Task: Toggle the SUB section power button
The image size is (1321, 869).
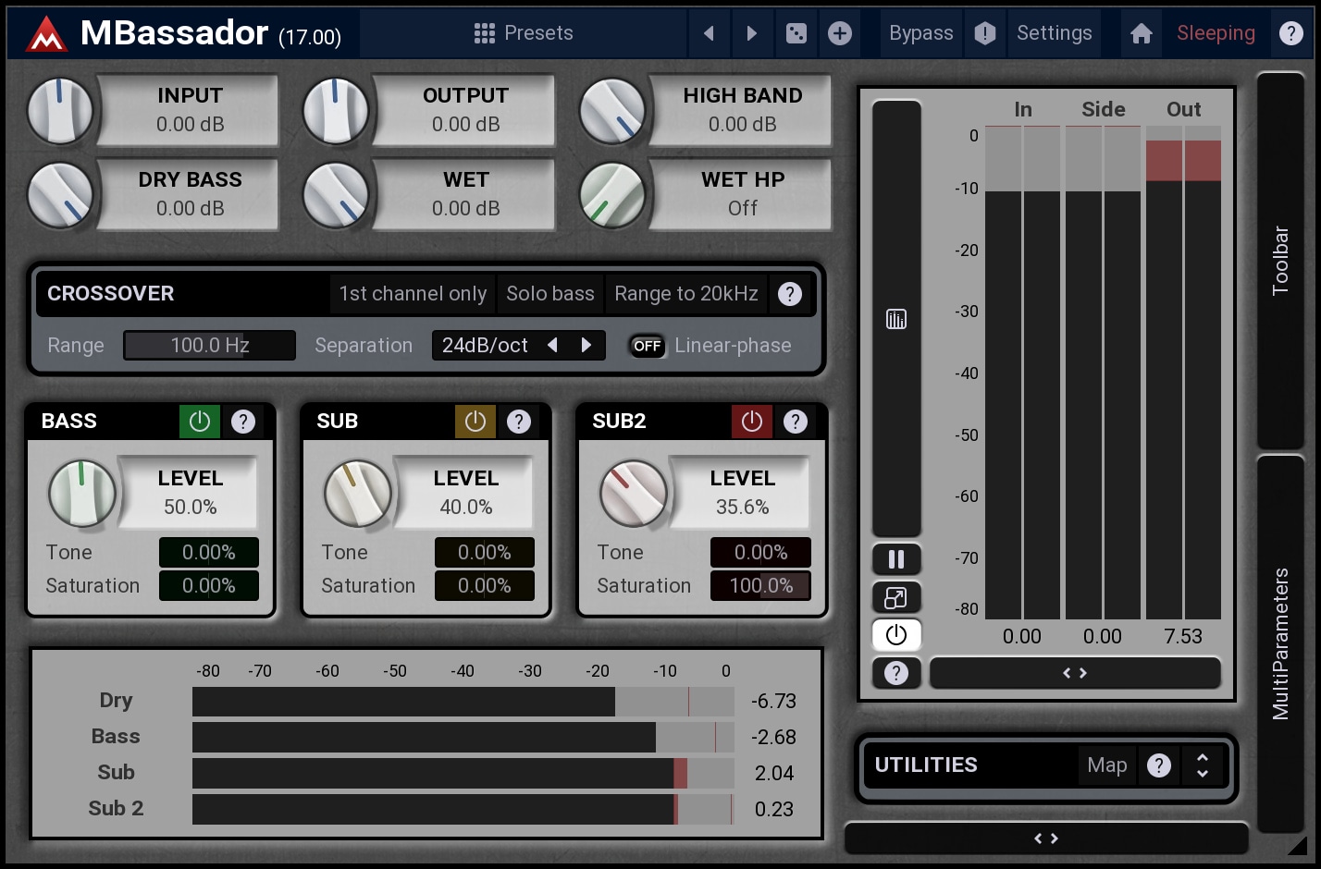Action: [x=475, y=422]
